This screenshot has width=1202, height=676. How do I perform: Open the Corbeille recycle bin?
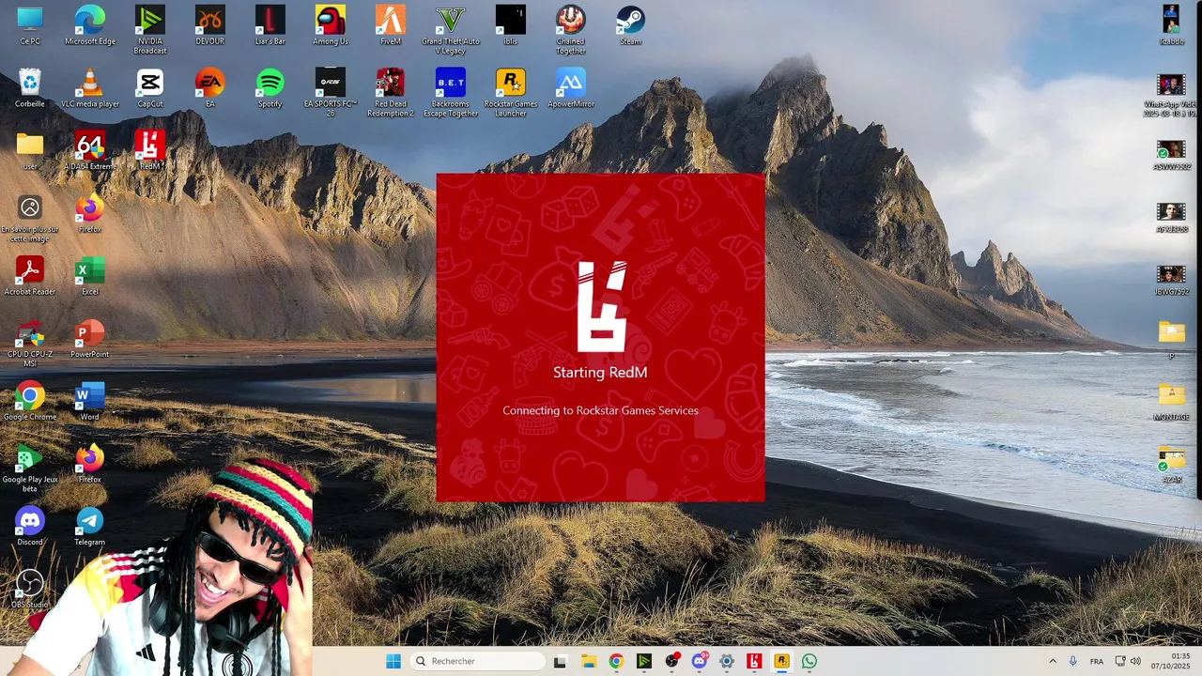pos(30,88)
